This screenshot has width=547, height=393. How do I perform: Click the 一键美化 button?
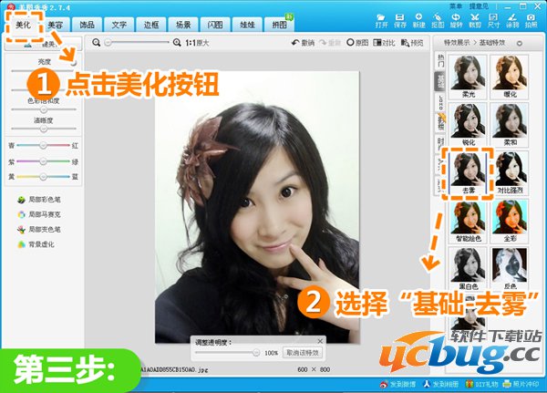(x=44, y=44)
